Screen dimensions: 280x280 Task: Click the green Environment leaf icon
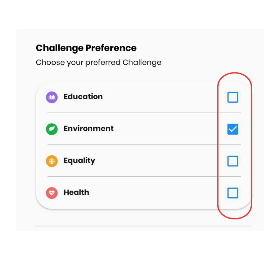pyautogui.click(x=52, y=129)
